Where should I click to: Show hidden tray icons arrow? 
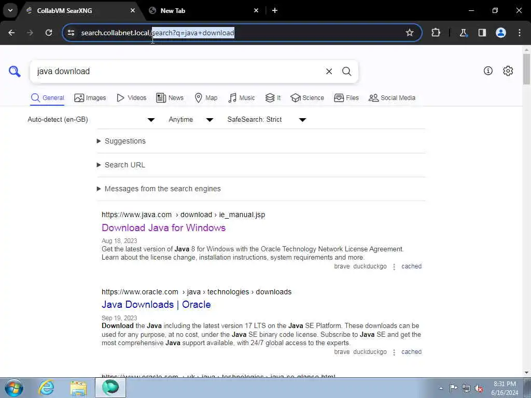click(441, 388)
